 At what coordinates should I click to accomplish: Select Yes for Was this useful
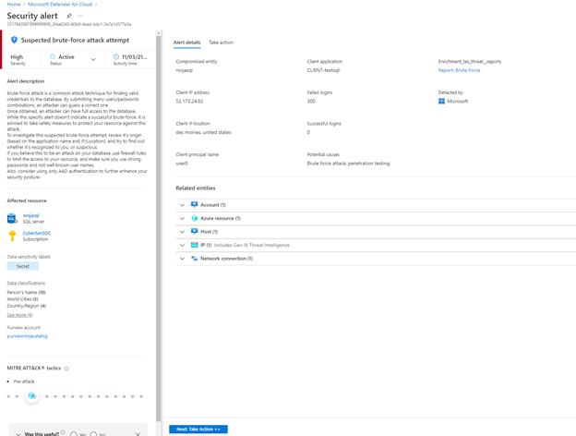pos(74,434)
